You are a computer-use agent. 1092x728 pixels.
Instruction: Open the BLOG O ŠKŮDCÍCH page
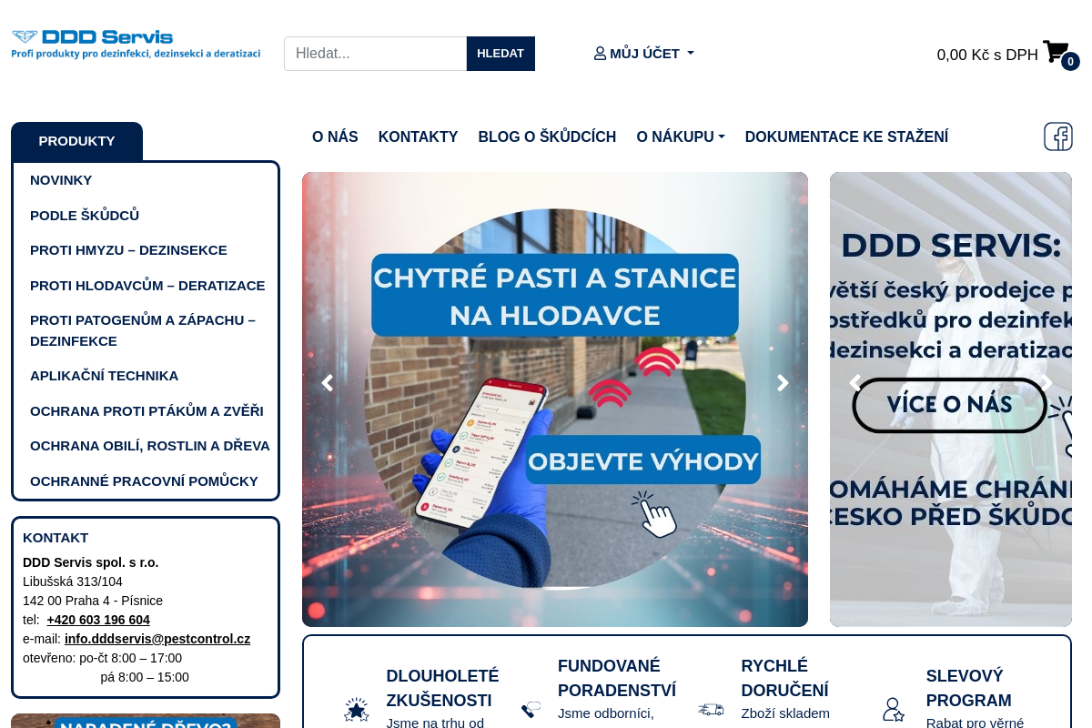(547, 136)
